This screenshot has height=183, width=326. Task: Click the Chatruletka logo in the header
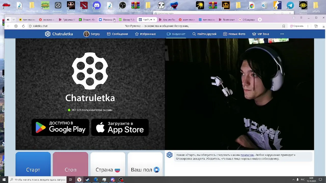[59, 34]
